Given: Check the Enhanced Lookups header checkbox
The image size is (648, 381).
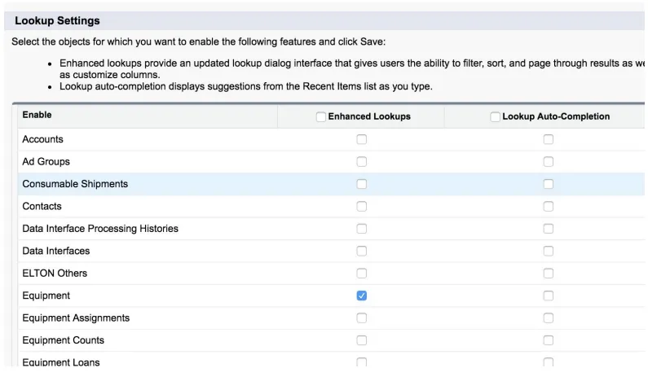Looking at the screenshot, I should pyautogui.click(x=320, y=116).
